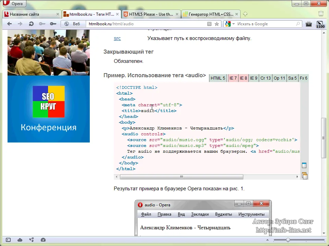Switch to the Название сайта tab
Screen dimensions: 329x246
[x=29, y=14]
